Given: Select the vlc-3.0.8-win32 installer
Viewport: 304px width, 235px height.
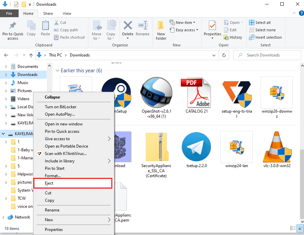Looking at the screenshot, I should point(277,150).
